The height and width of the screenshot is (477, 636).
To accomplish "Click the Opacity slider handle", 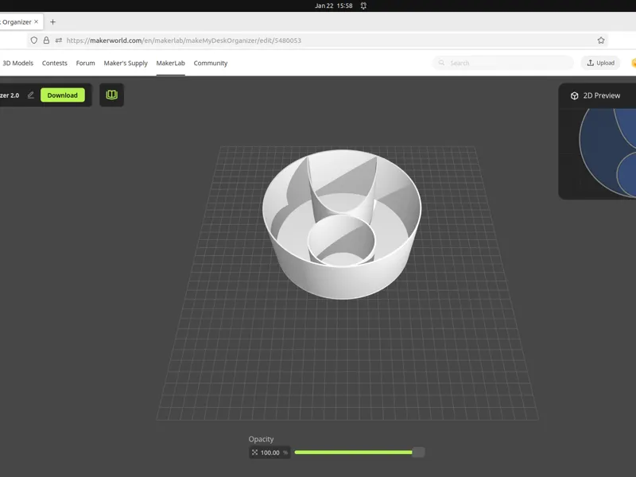I will click(418, 452).
